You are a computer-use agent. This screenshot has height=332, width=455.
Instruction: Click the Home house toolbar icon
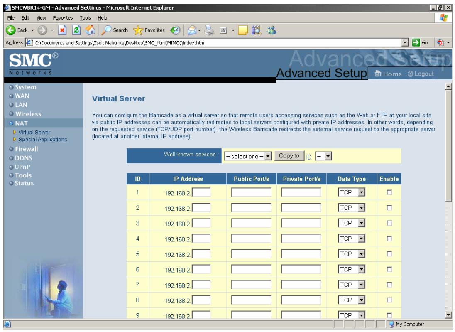pos(90,30)
